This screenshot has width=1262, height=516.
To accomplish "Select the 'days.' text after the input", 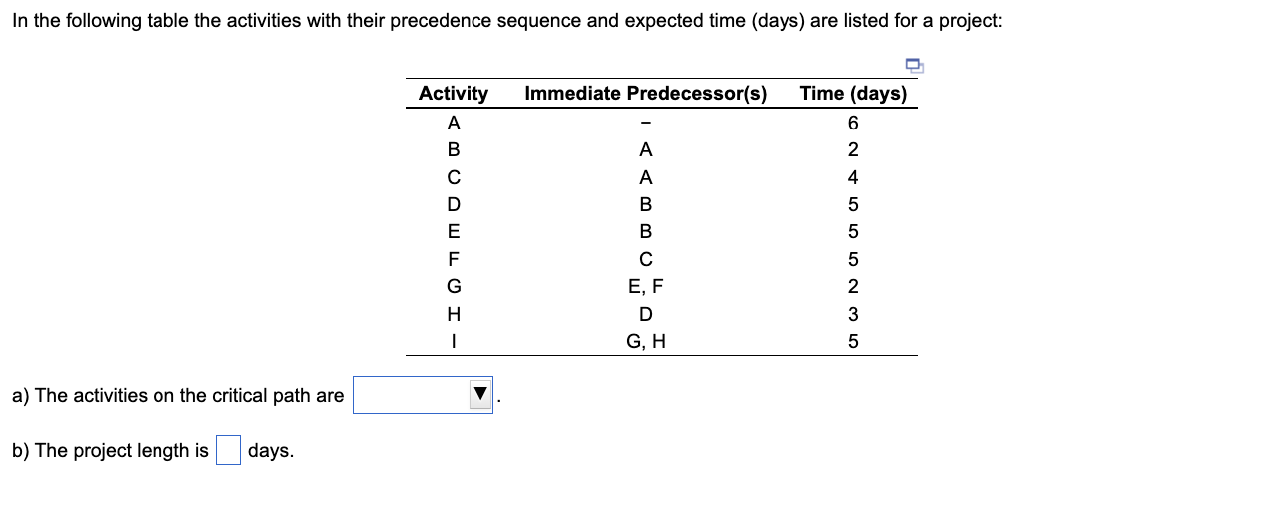I will coord(271,451).
